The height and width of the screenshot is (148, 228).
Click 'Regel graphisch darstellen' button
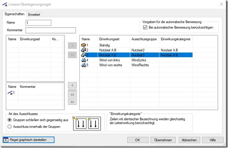(28, 140)
